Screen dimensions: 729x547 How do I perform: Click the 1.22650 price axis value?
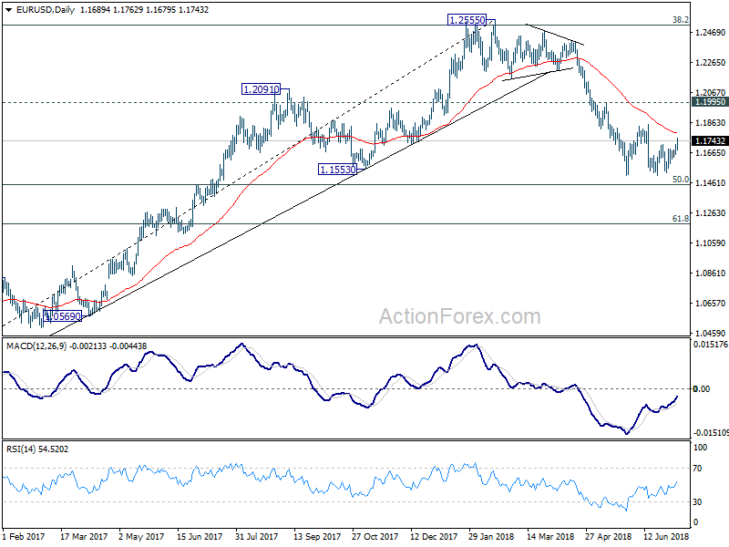pos(710,63)
